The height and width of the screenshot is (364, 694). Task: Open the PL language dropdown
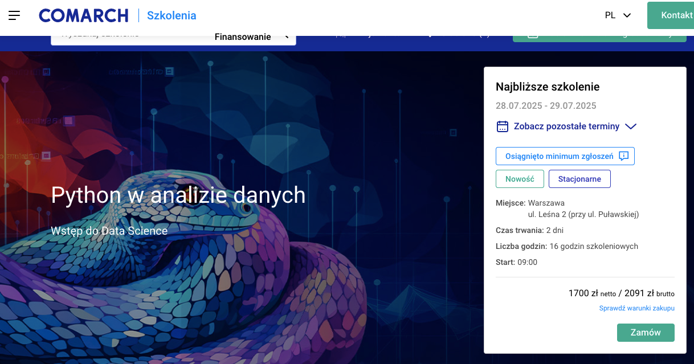(x=618, y=15)
